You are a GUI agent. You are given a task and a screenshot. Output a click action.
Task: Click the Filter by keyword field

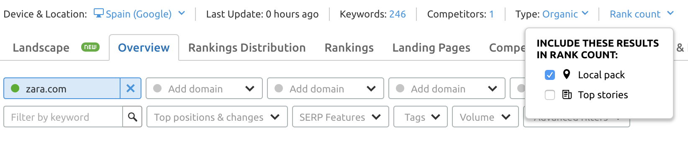pyautogui.click(x=63, y=117)
